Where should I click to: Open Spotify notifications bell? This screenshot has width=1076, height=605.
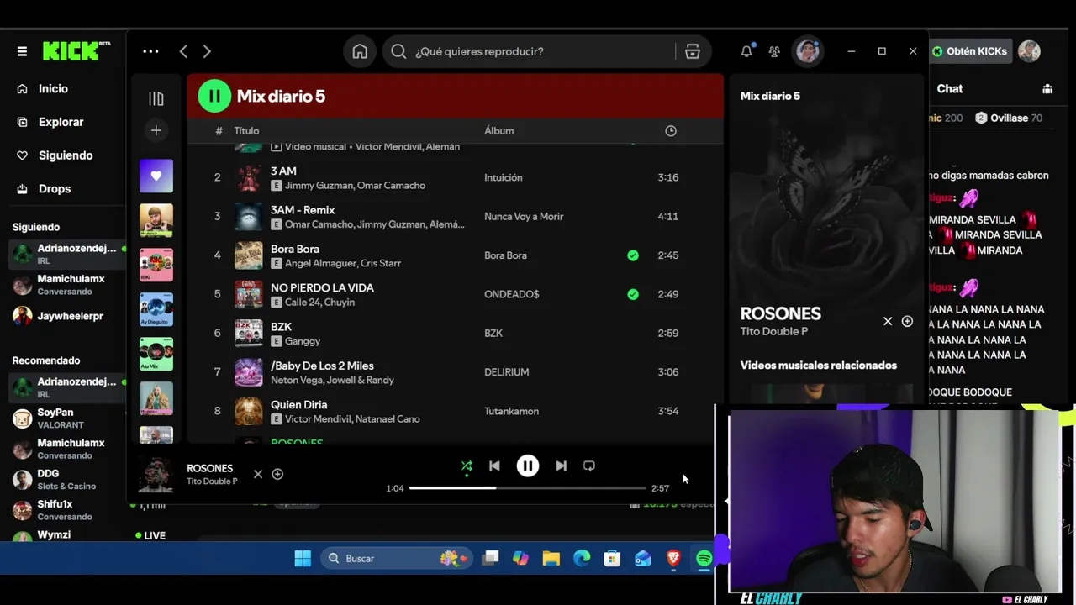(x=746, y=51)
